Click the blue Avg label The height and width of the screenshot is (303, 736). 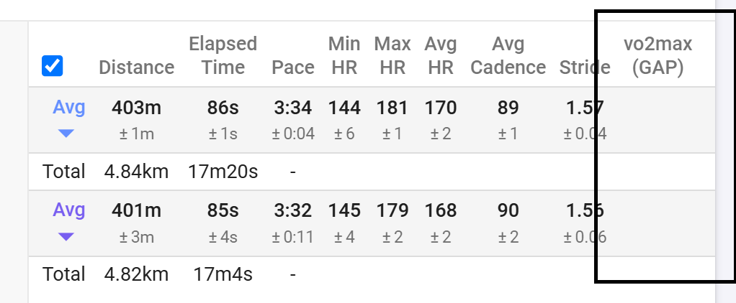point(68,107)
